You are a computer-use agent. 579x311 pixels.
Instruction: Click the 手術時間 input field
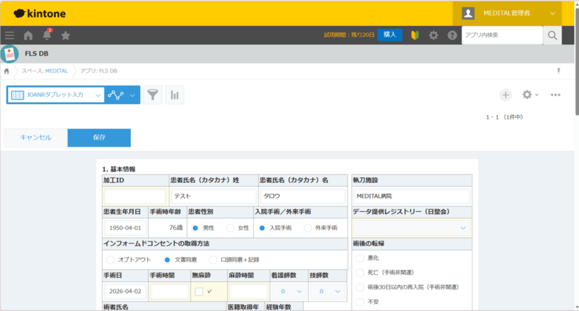tap(169, 291)
